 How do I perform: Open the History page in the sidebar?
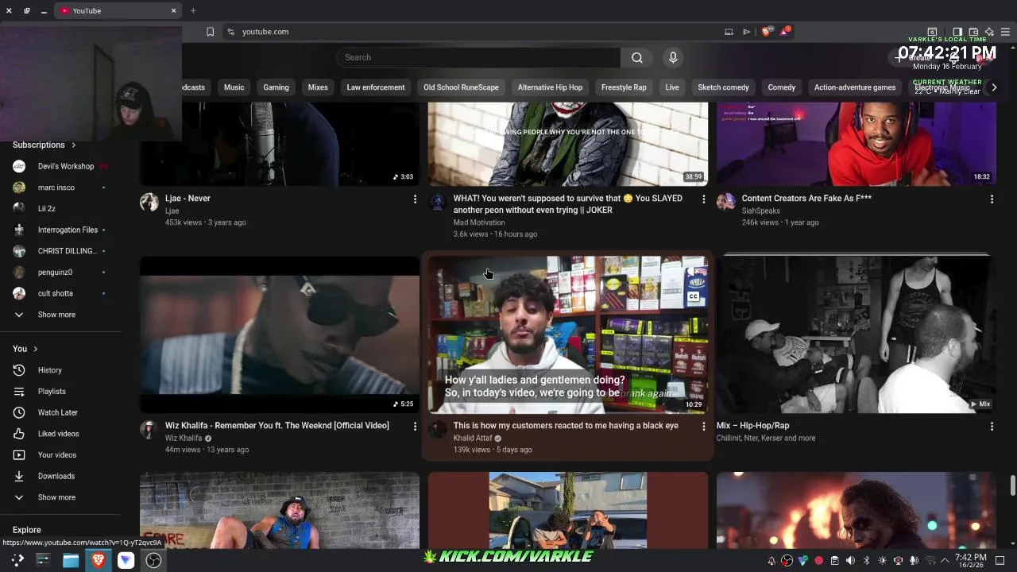(49, 370)
